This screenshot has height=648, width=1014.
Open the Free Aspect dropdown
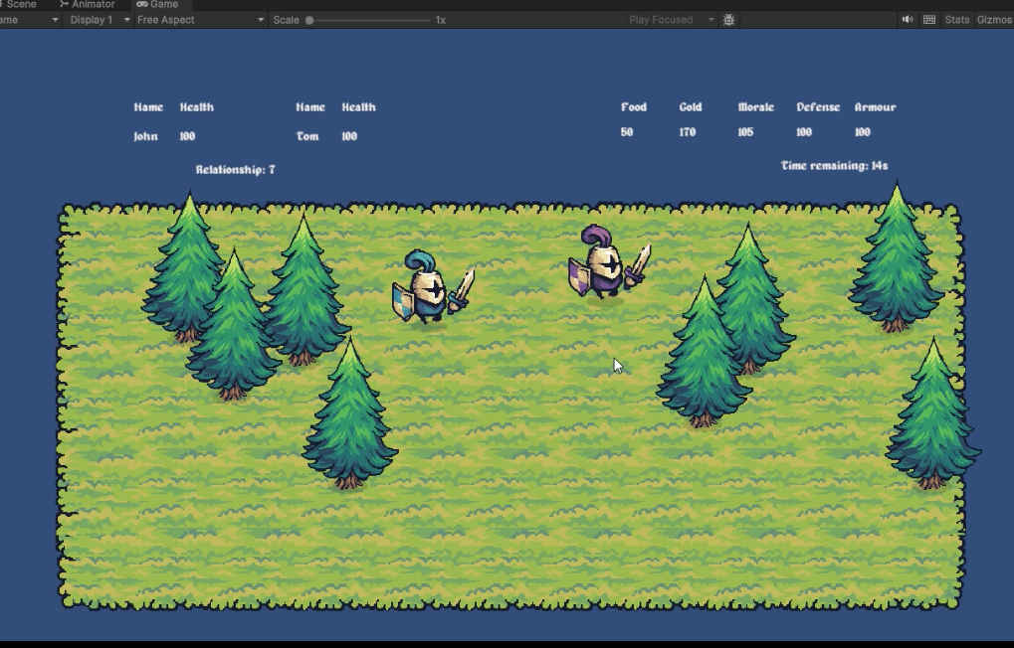[x=200, y=20]
